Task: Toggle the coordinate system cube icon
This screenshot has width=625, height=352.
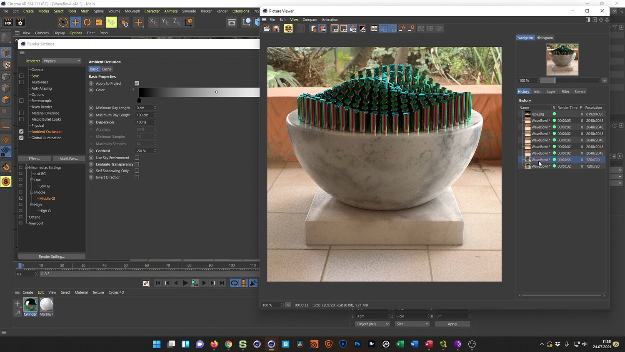Action: 189,22
